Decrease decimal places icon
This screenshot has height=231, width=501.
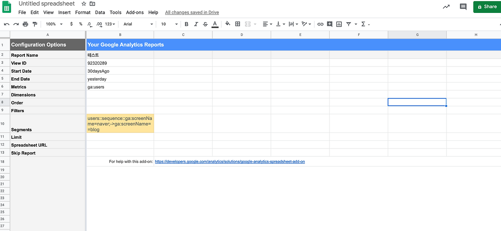point(89,24)
